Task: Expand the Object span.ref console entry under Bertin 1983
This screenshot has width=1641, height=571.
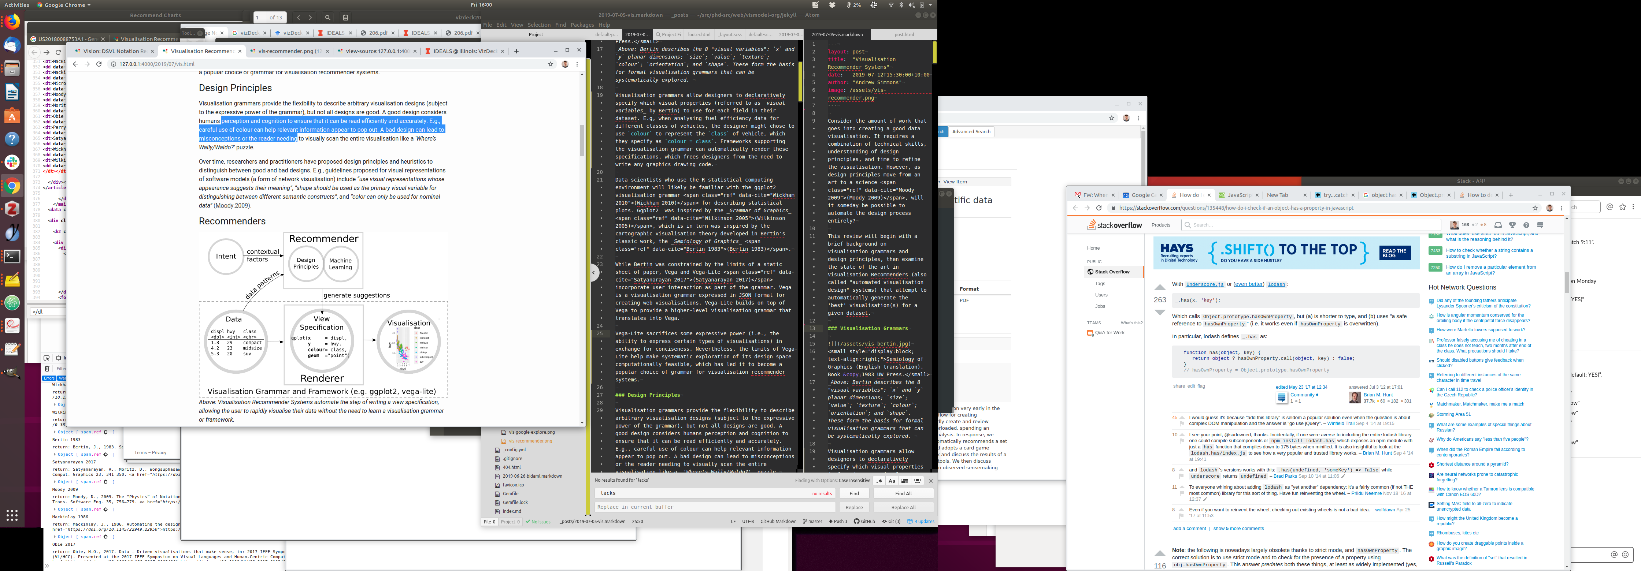Action: (x=55, y=455)
